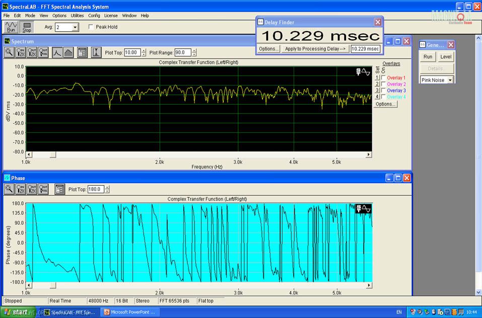This screenshot has width=482, height=318.
Task: Click the Plot Range input field
Action: click(x=183, y=52)
